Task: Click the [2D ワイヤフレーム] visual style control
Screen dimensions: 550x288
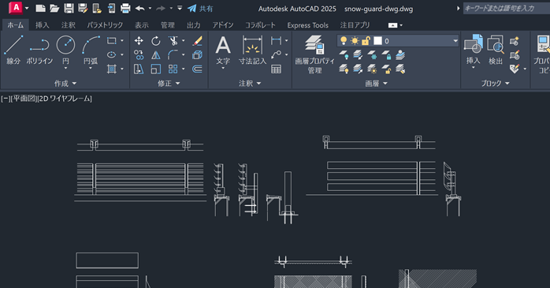Action: (x=65, y=99)
